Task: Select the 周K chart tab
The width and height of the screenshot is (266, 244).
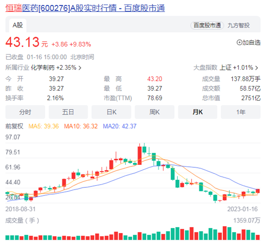Action: 155,112
